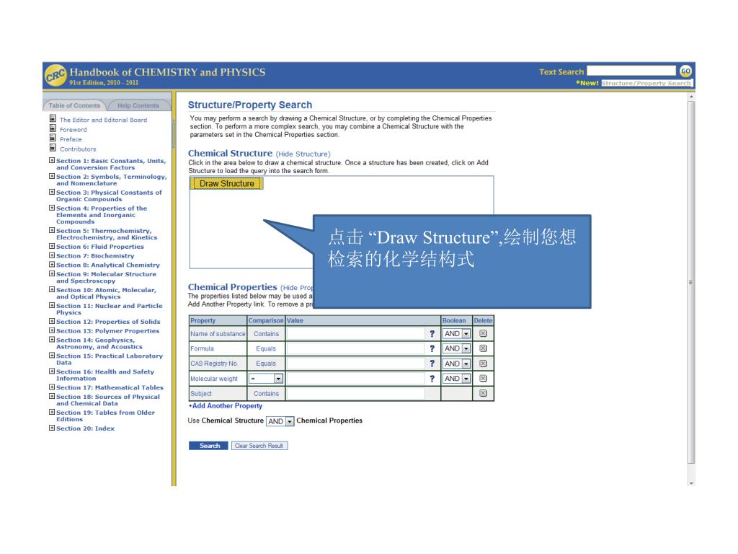Open The Editor and Editorial Board document

(103, 120)
